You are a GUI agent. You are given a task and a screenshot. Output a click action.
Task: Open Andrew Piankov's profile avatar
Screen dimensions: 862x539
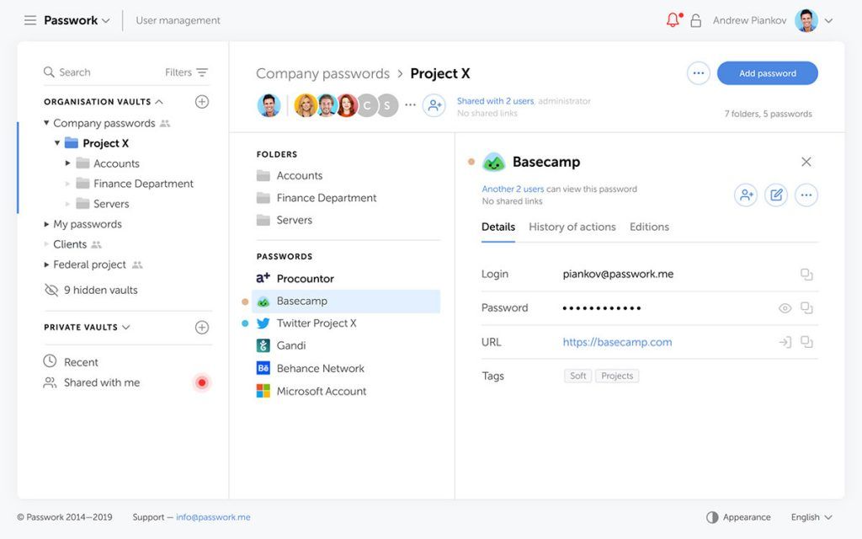[x=806, y=20]
